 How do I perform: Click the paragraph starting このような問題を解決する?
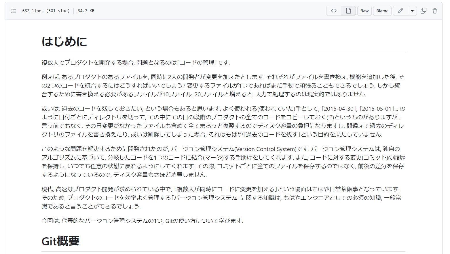pos(223,162)
